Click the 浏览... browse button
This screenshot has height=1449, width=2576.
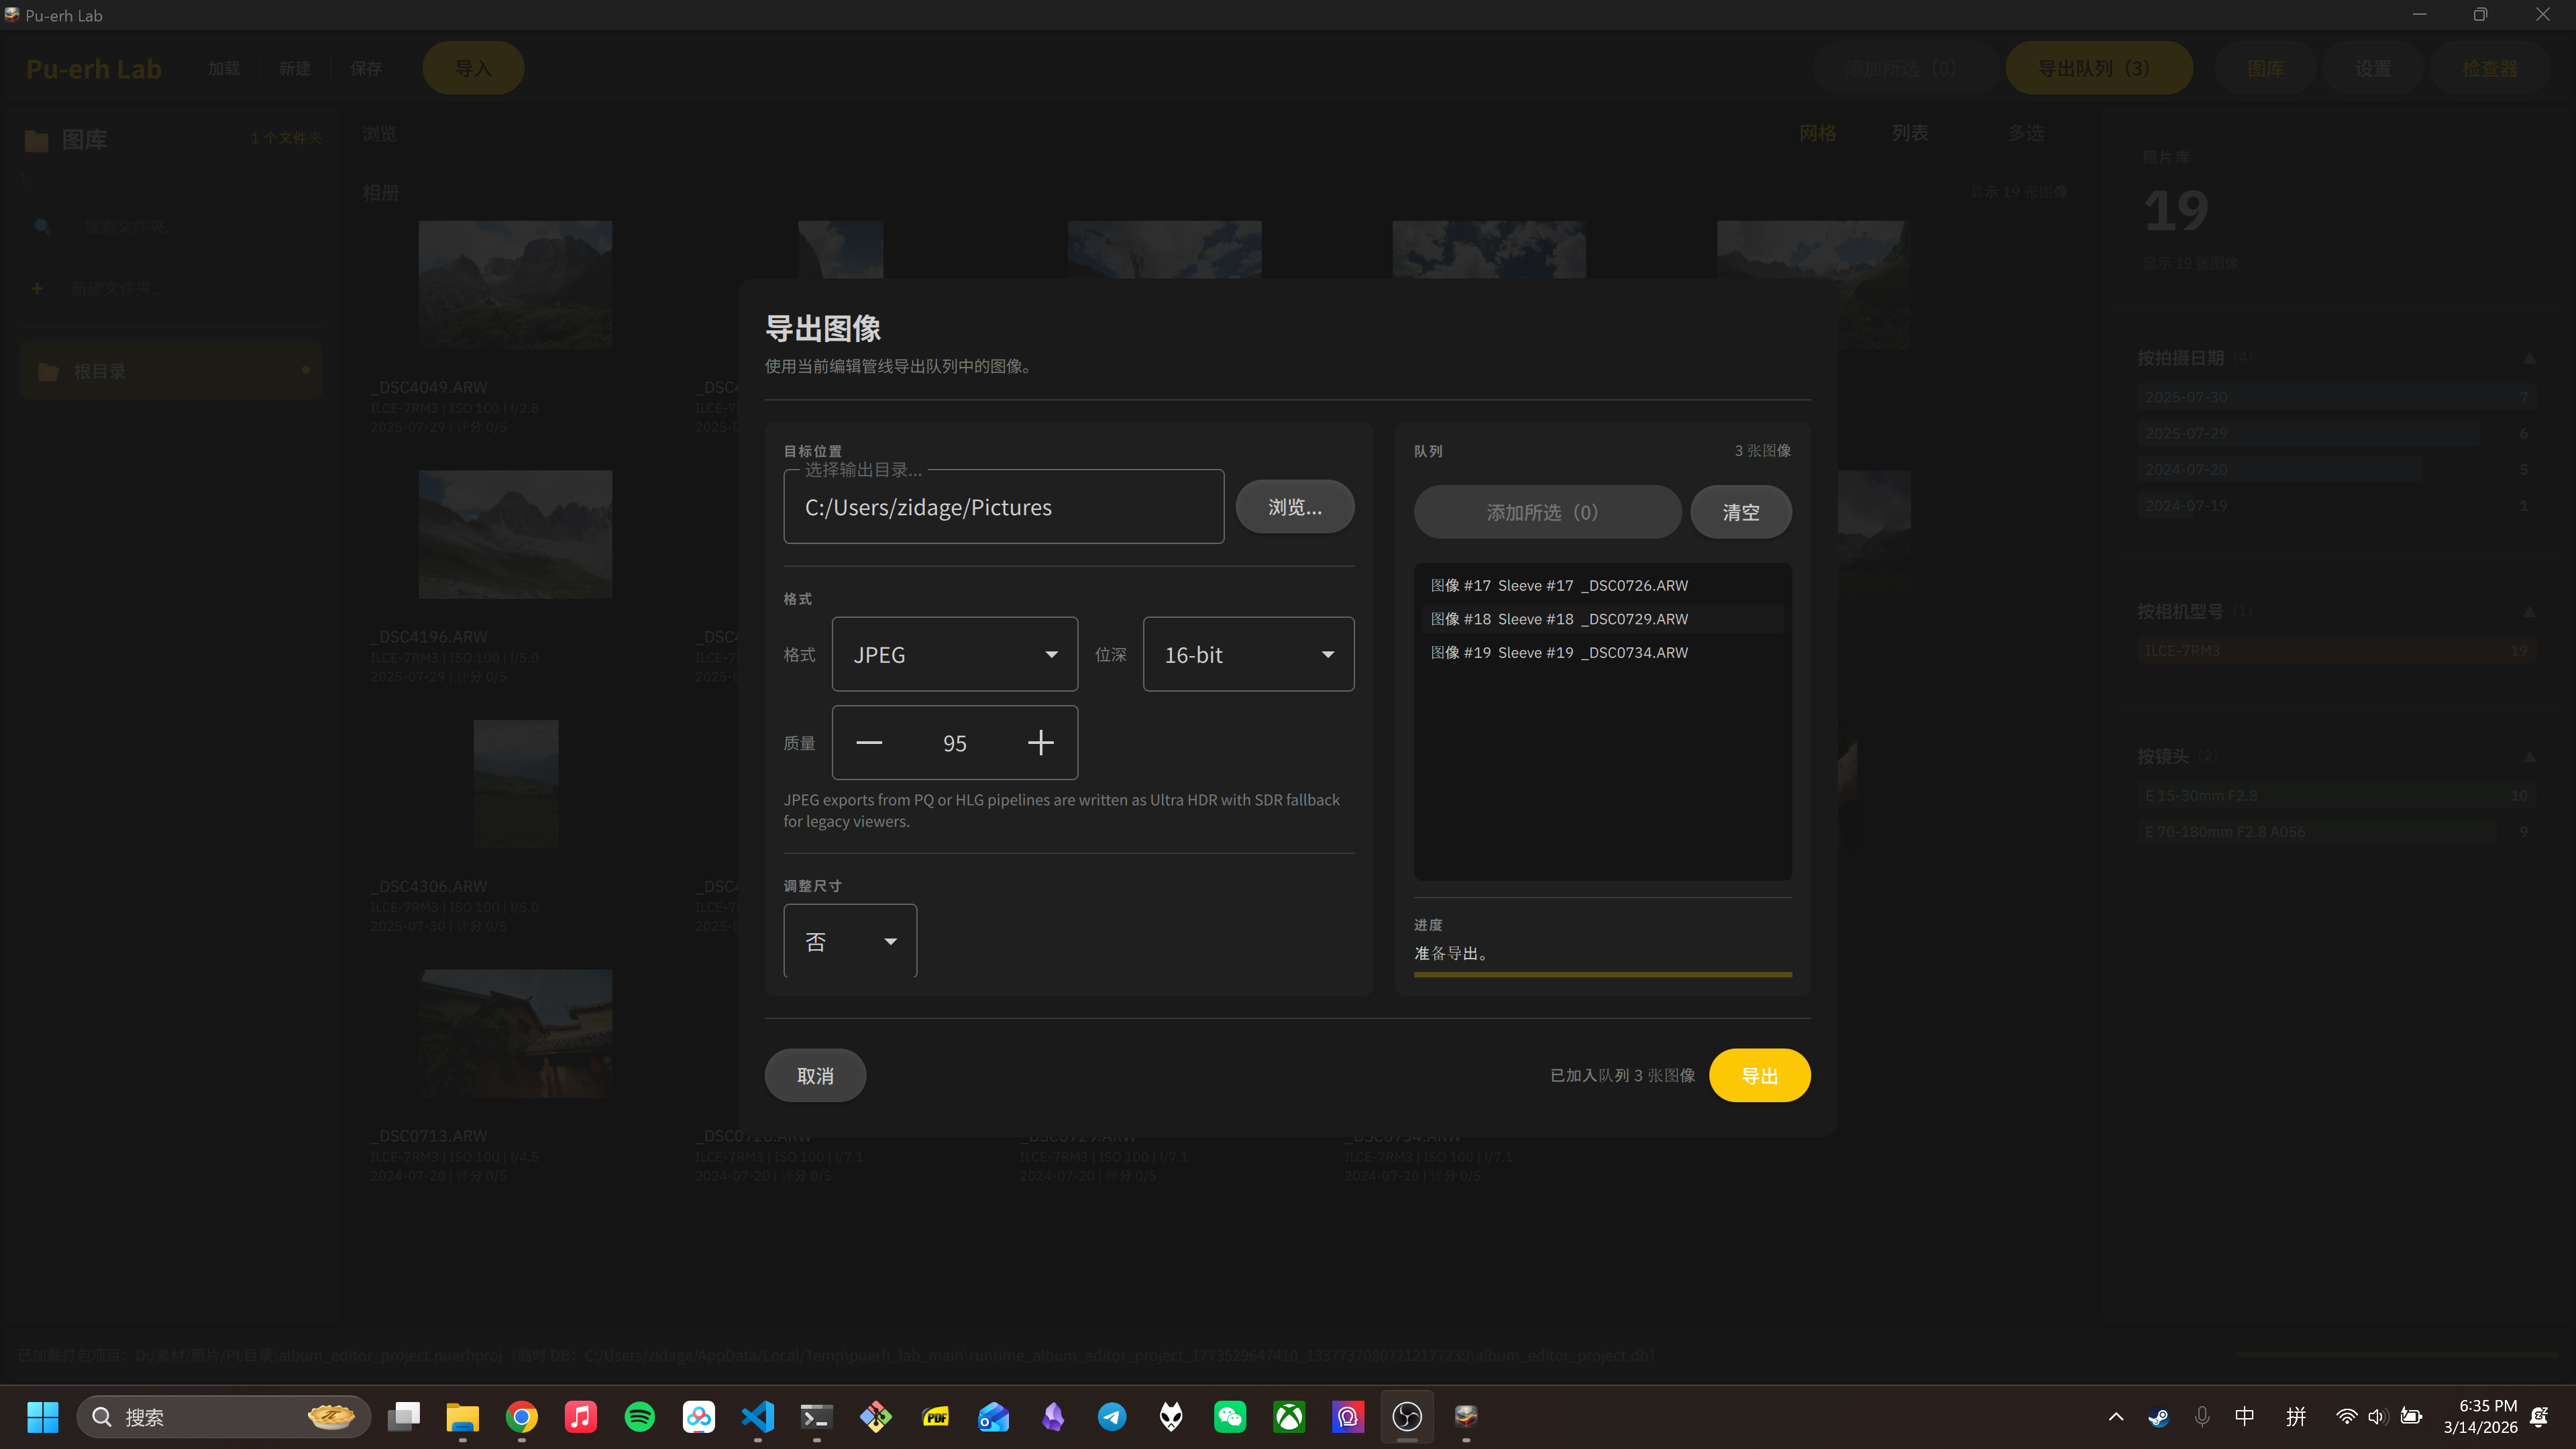pyautogui.click(x=1294, y=507)
